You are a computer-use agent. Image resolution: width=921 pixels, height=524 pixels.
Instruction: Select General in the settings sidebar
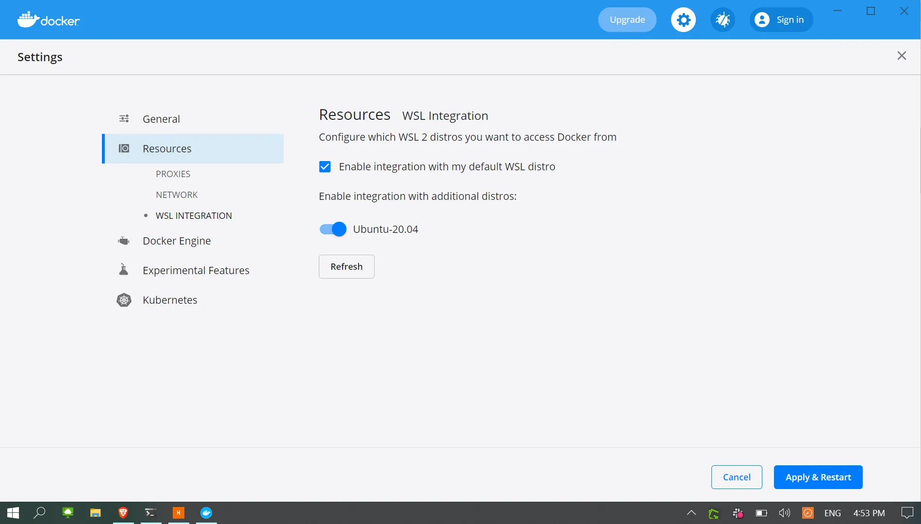(193, 119)
